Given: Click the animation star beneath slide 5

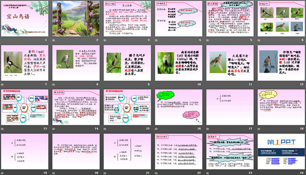Looking at the screenshot, I should click(208, 40).
